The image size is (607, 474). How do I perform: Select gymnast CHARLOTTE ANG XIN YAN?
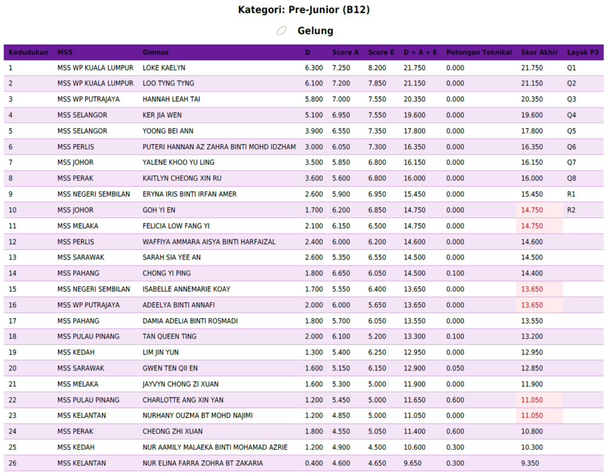(x=183, y=400)
